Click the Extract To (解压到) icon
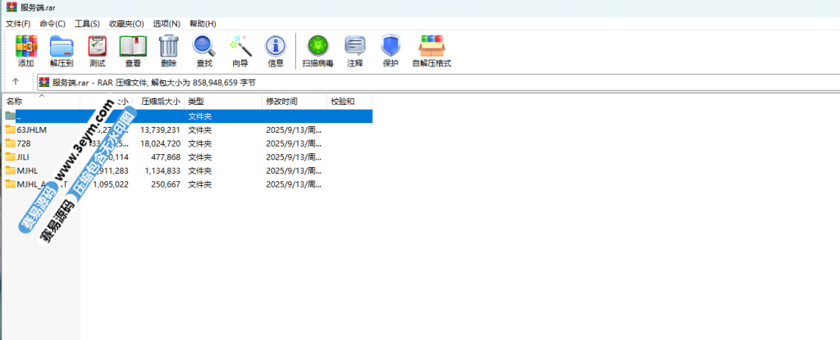 (62, 49)
